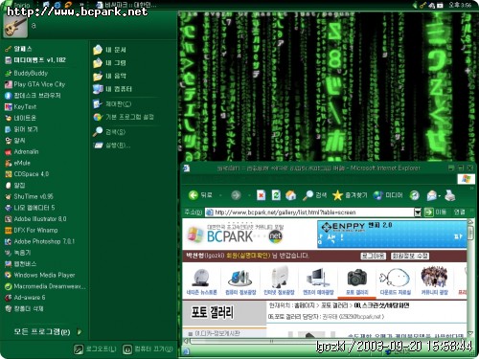Open 기본 프로그램 설정 in Start menu
This screenshot has height=359, width=479.
[124, 117]
